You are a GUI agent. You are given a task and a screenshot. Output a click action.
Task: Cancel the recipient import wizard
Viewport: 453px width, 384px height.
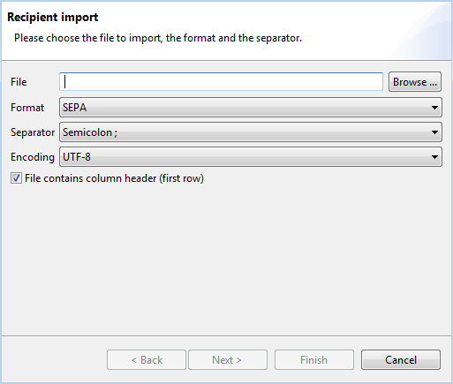(x=401, y=359)
